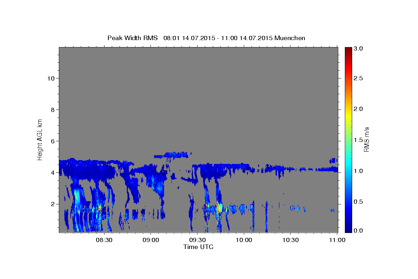Click the 10:00 time tick label
418x279 pixels.
click(244, 240)
